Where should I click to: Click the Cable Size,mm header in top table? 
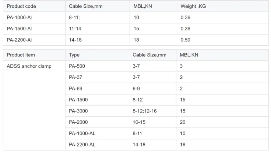pyautogui.click(x=85, y=7)
